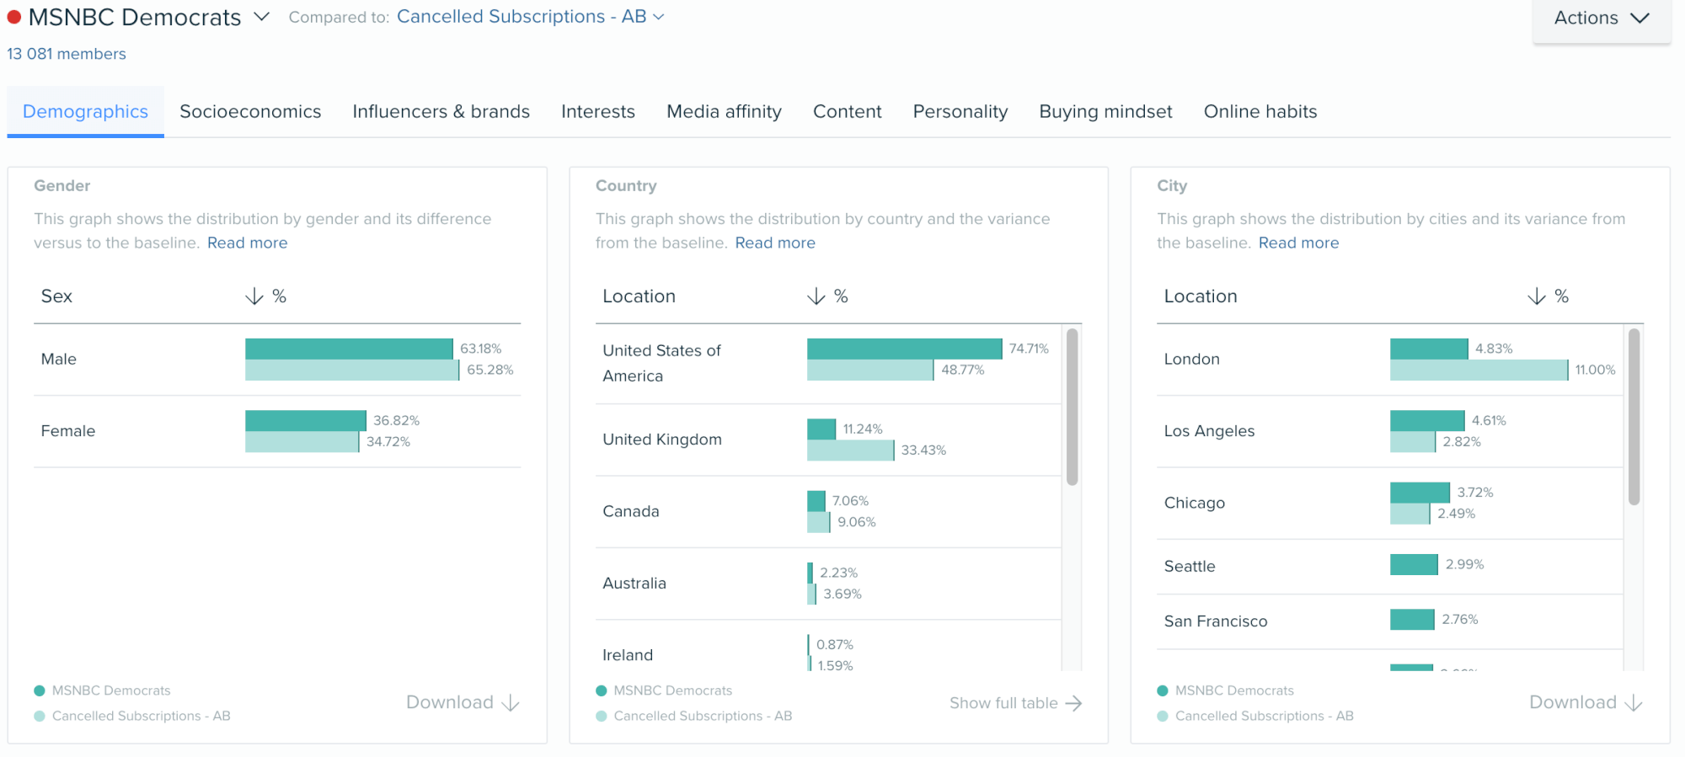This screenshot has width=1685, height=757.
Task: Click the Country table scrollbar
Action: click(x=1072, y=408)
